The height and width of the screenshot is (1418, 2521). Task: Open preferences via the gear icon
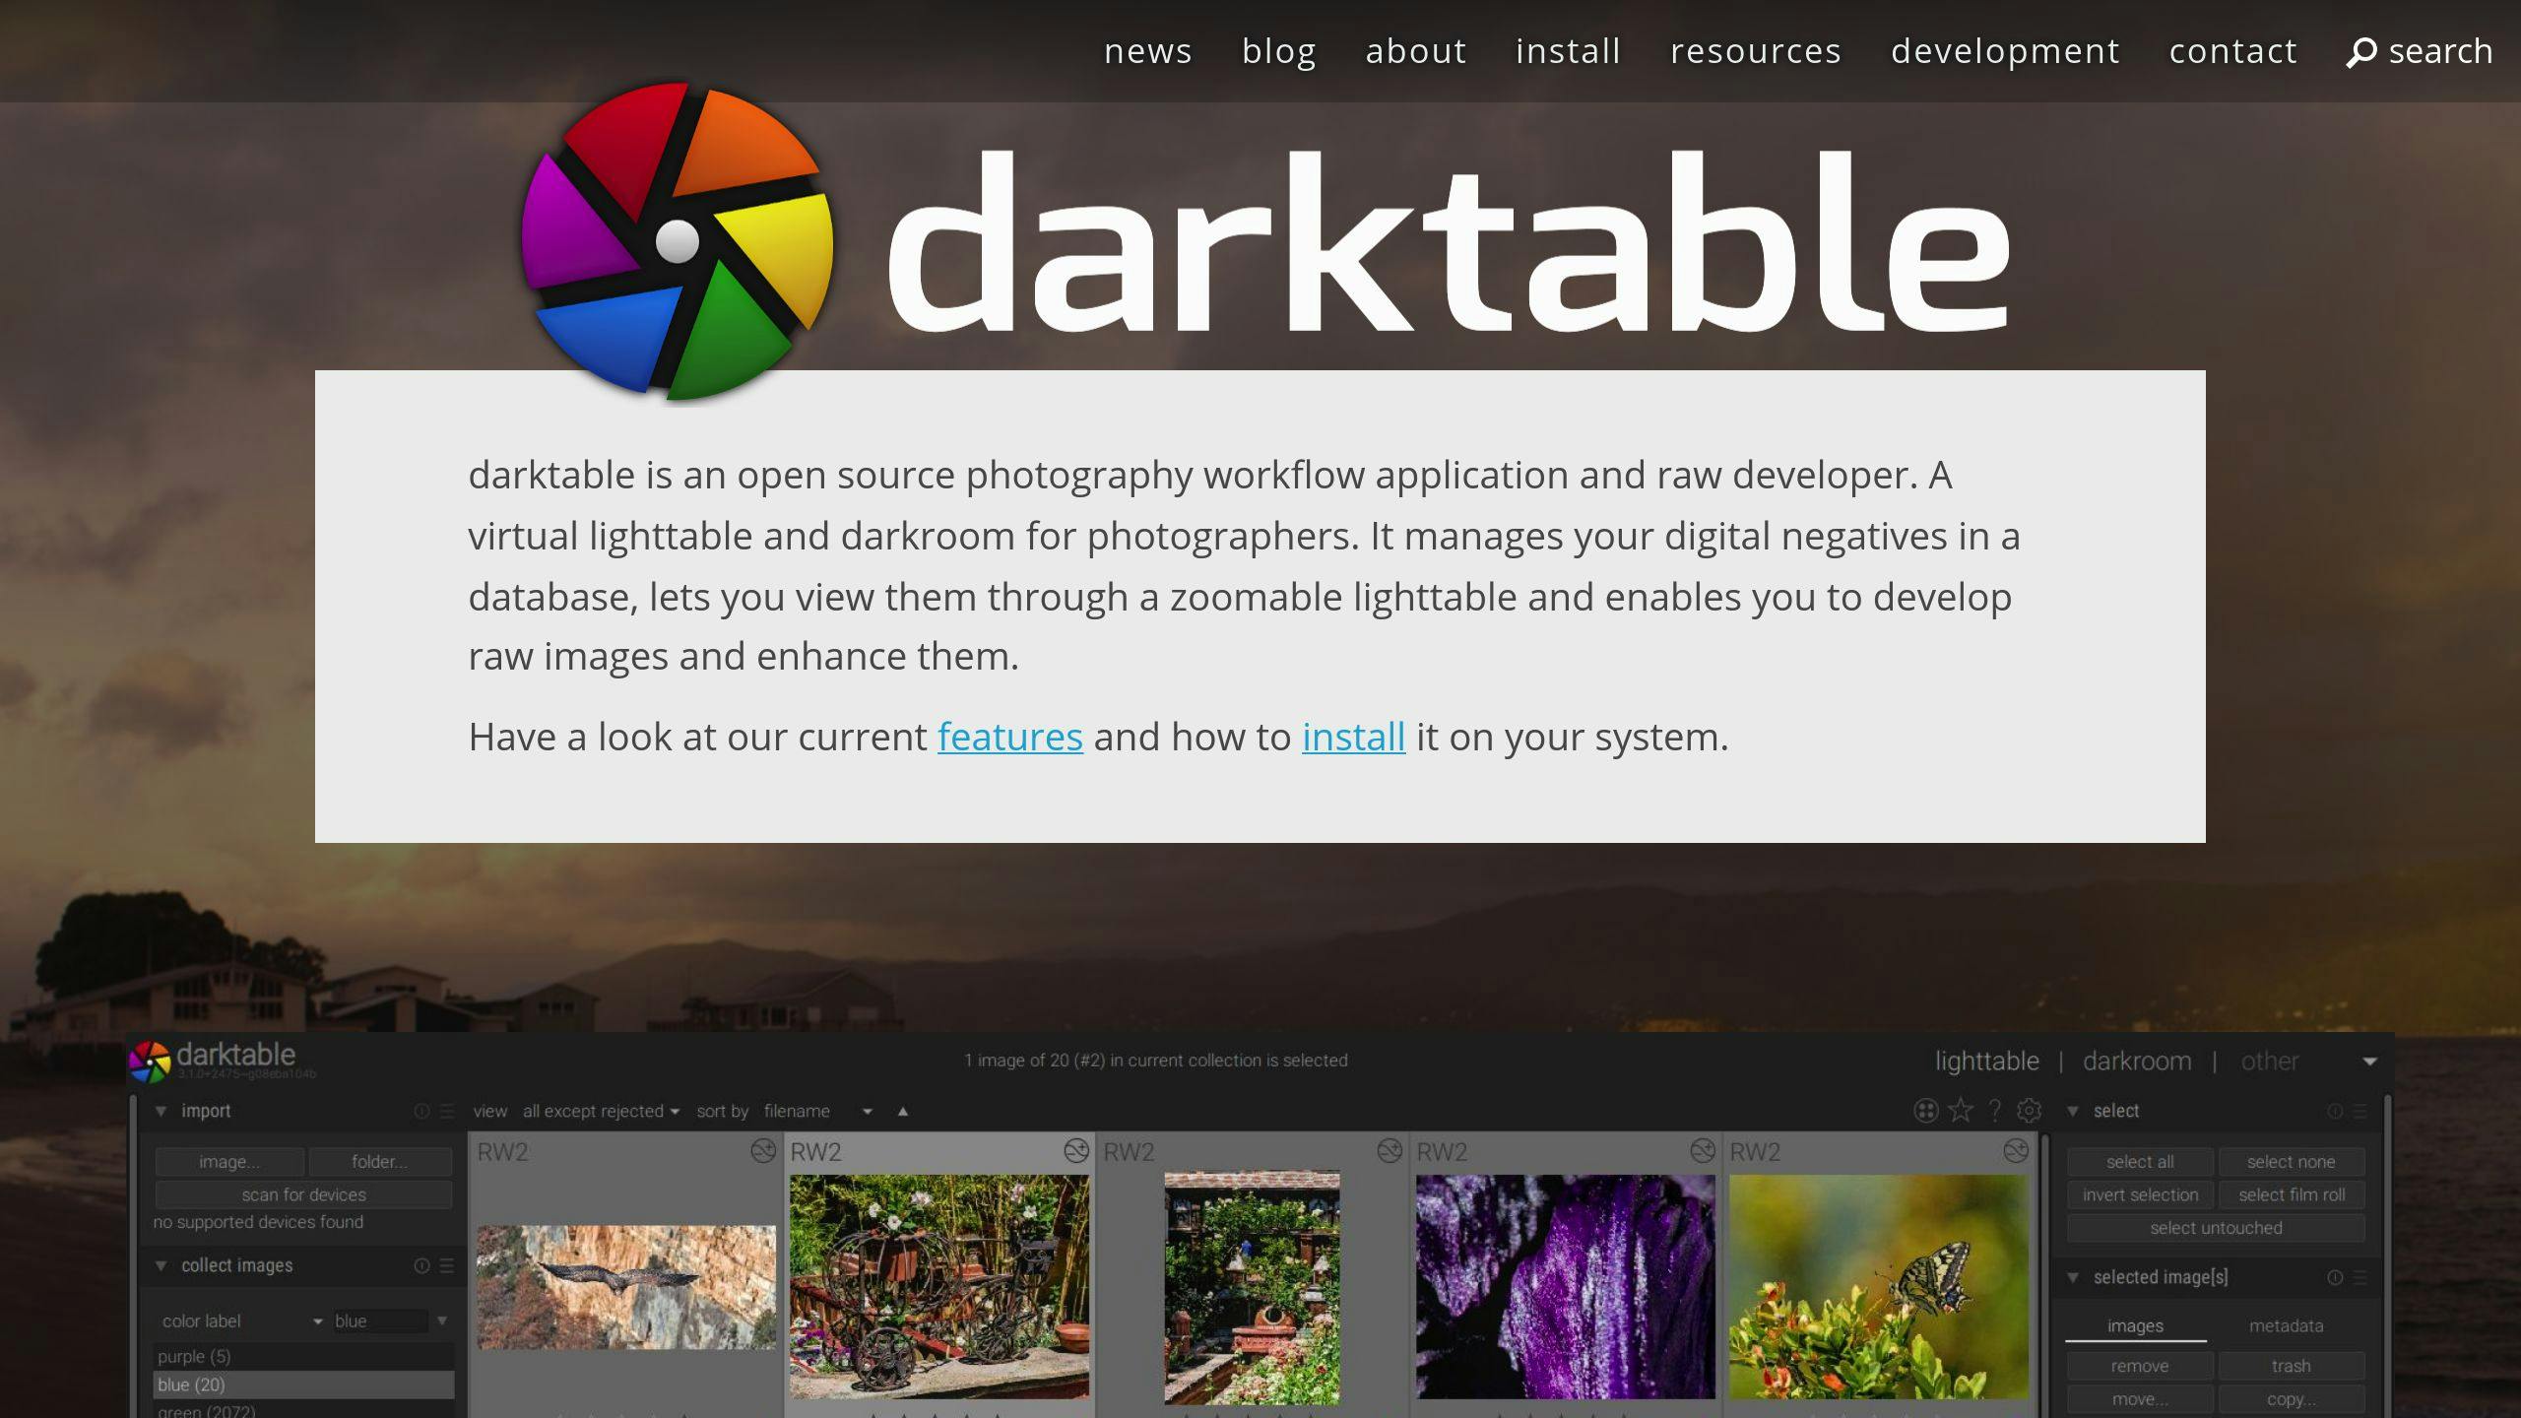point(2029,1111)
